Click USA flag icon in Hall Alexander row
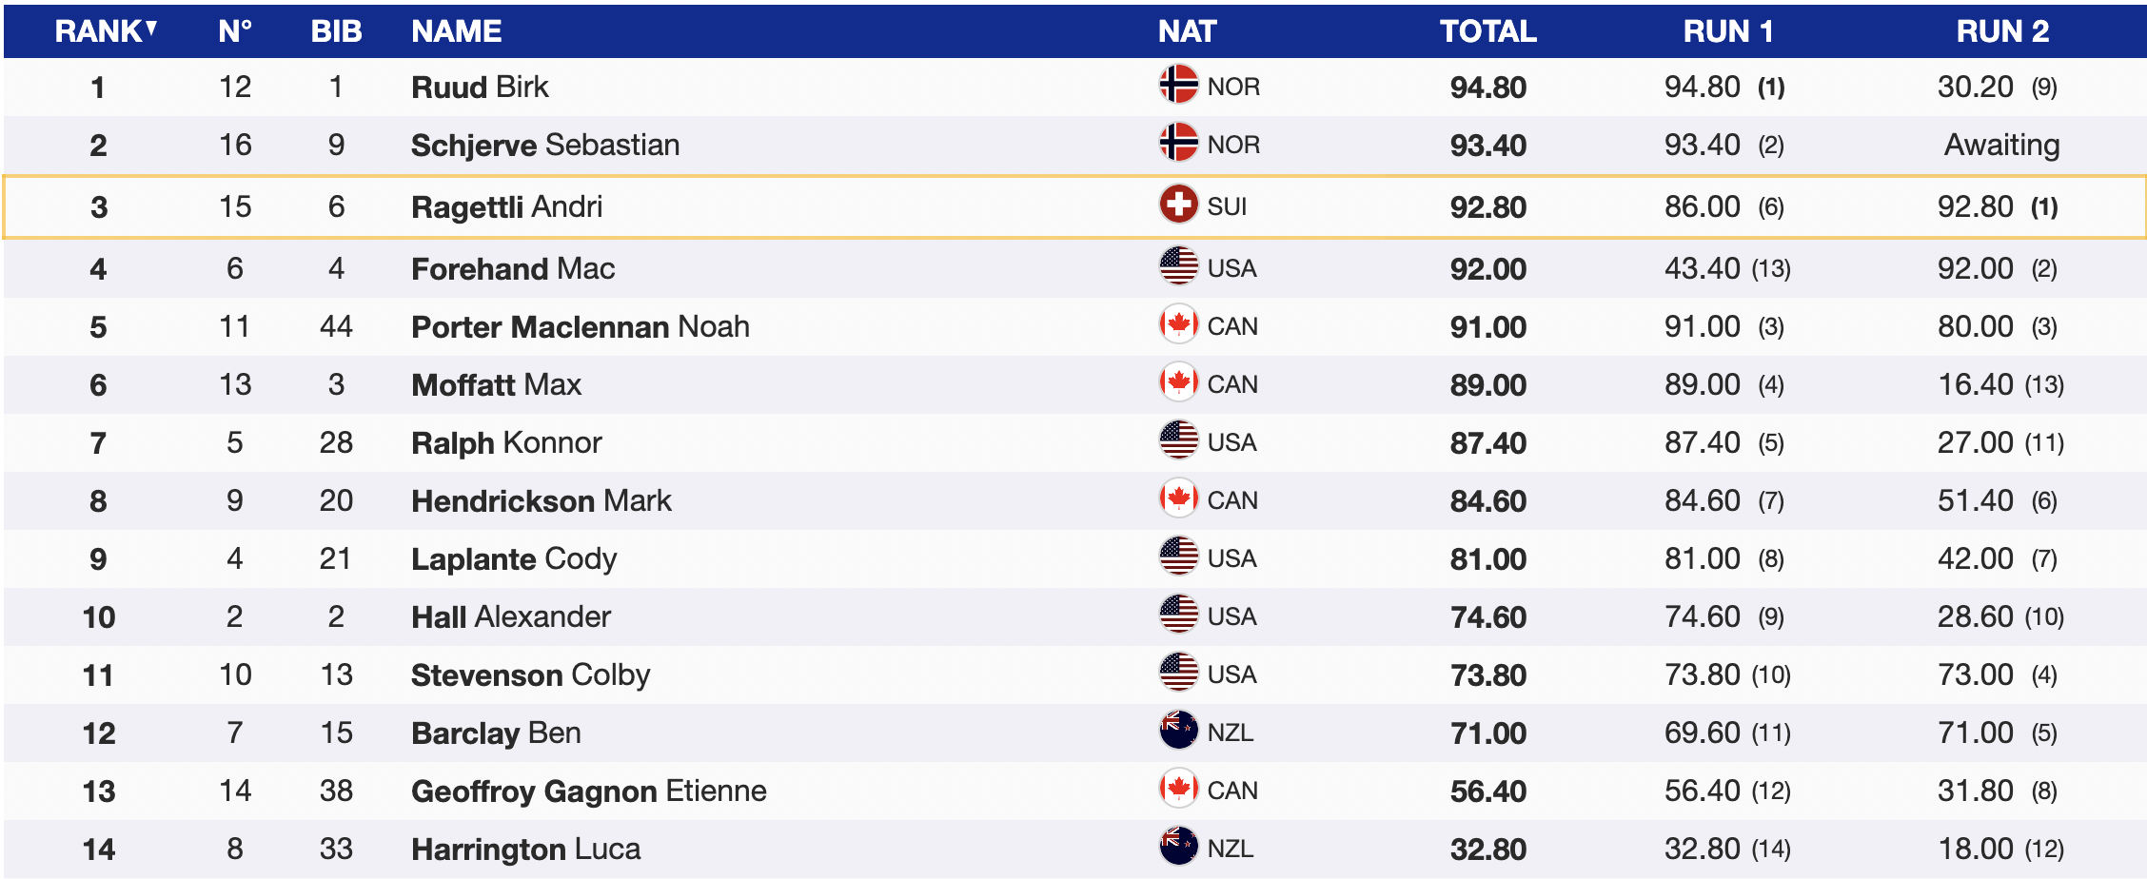2147x879 pixels. [x=1178, y=615]
